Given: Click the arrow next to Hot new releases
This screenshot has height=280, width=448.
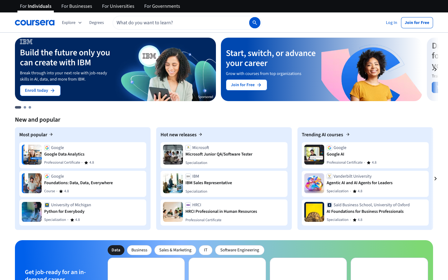Looking at the screenshot, I should 200,134.
